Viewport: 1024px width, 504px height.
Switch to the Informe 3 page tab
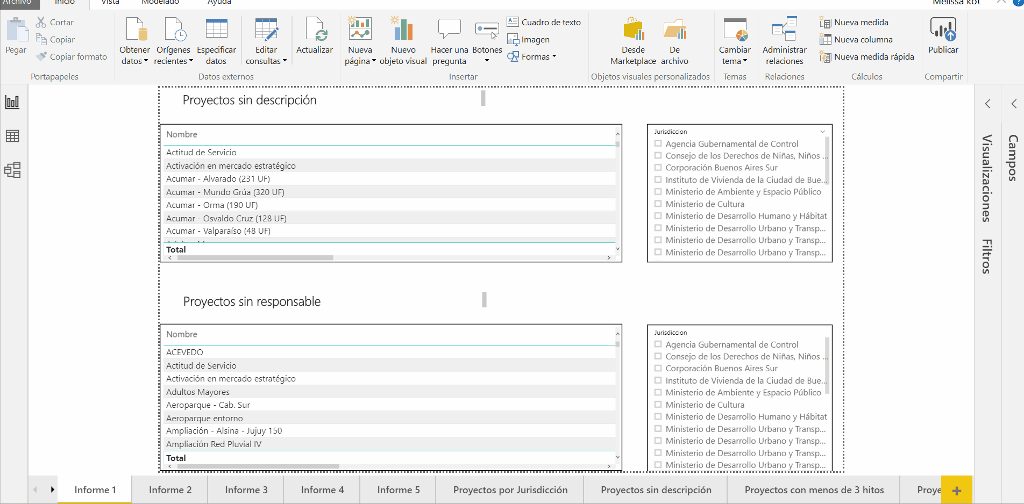point(246,490)
